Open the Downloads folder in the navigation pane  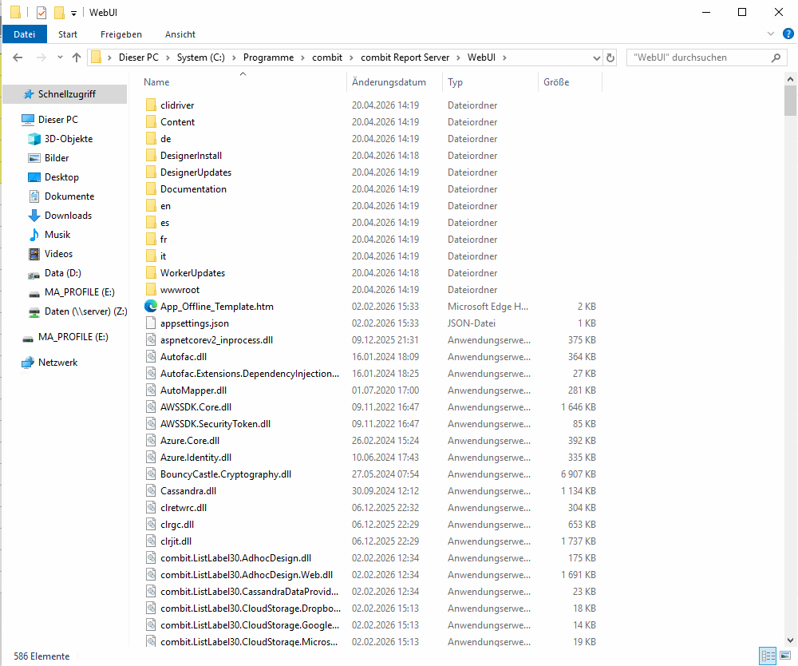(x=68, y=216)
